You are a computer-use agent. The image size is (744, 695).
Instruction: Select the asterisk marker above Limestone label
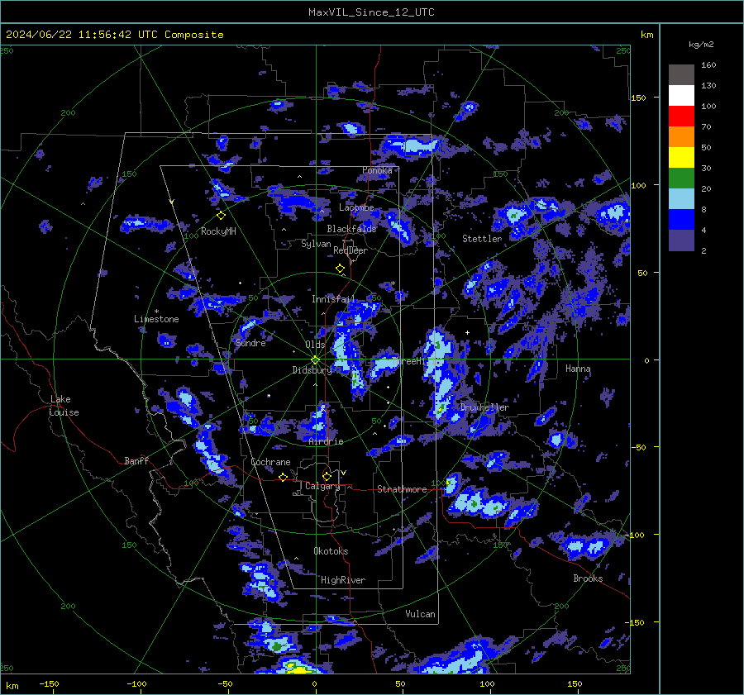tap(156, 312)
